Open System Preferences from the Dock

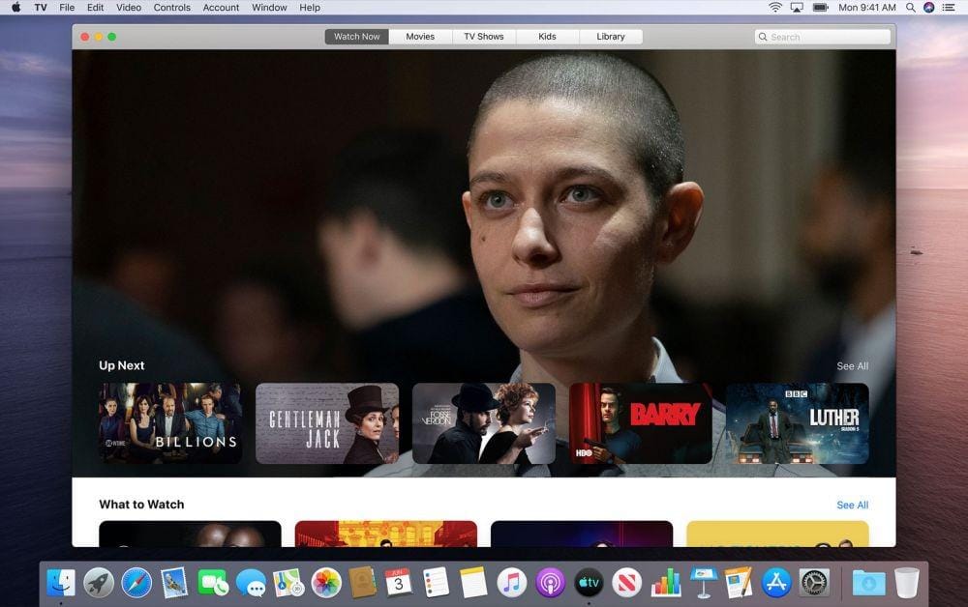(x=816, y=583)
